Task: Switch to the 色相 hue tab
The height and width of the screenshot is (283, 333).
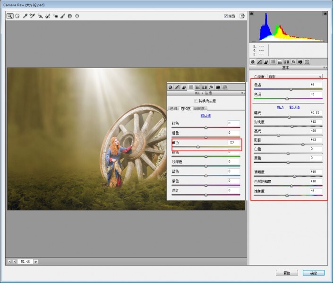Action: [x=173, y=108]
